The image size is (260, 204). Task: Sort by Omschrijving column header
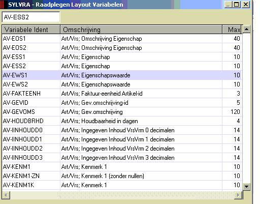141,30
